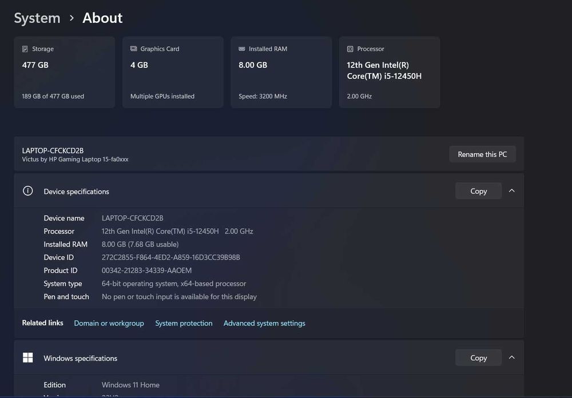Click the Edition row label
The height and width of the screenshot is (398, 572).
[x=55, y=385]
